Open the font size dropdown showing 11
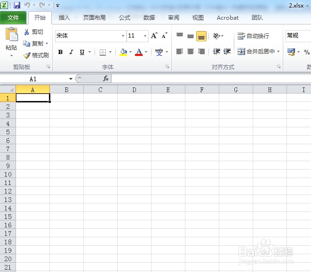Image resolution: width=311 pixels, height=272 pixels. pos(145,36)
